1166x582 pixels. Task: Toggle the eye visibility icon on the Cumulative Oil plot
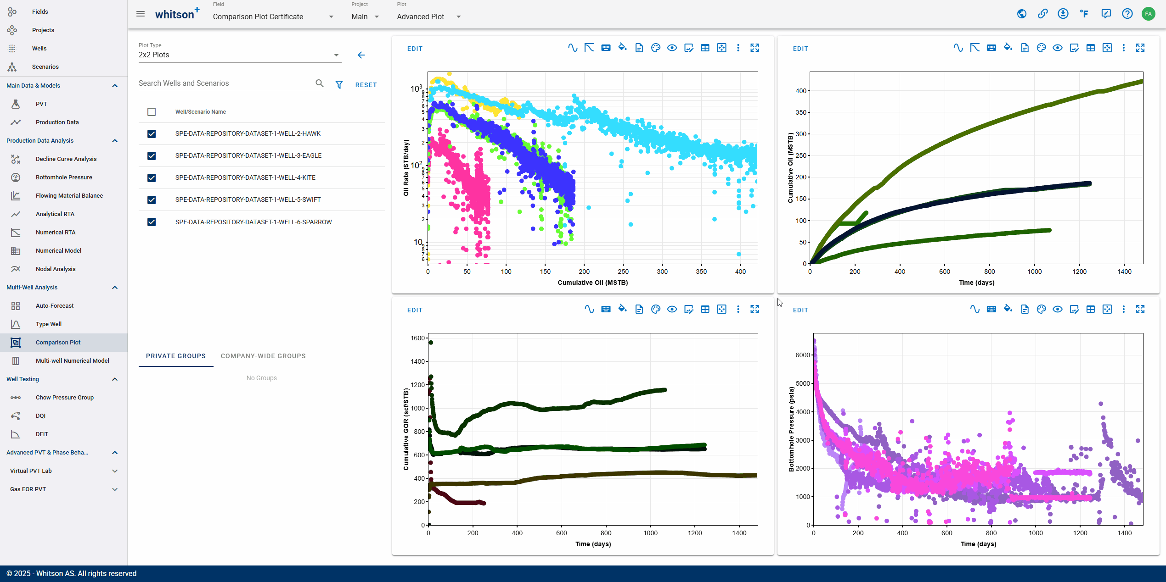coord(1058,48)
